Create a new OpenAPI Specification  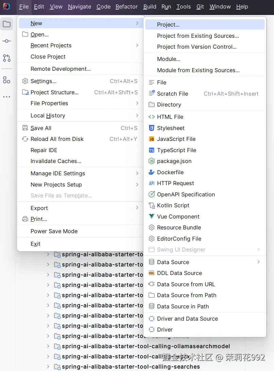(186, 194)
